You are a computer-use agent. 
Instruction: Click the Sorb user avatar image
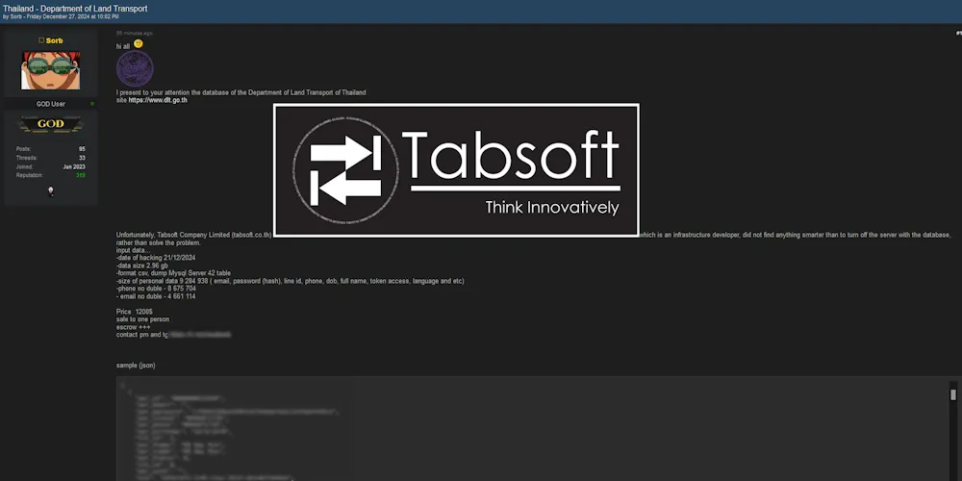click(50, 70)
